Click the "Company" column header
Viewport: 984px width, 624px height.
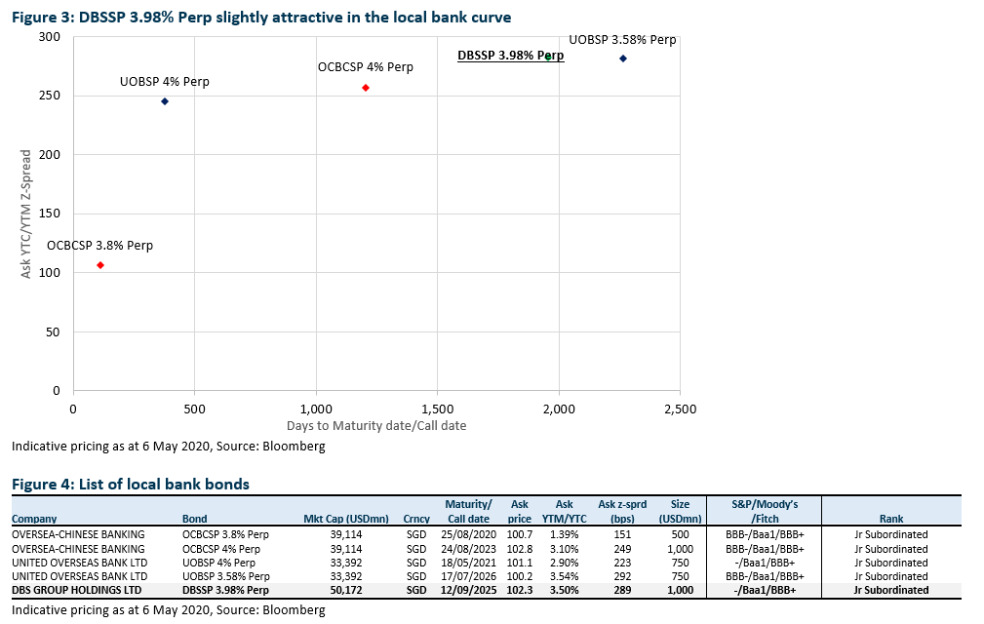tap(34, 519)
